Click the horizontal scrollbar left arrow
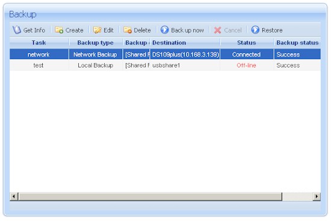331x221 pixels. [x=14, y=196]
